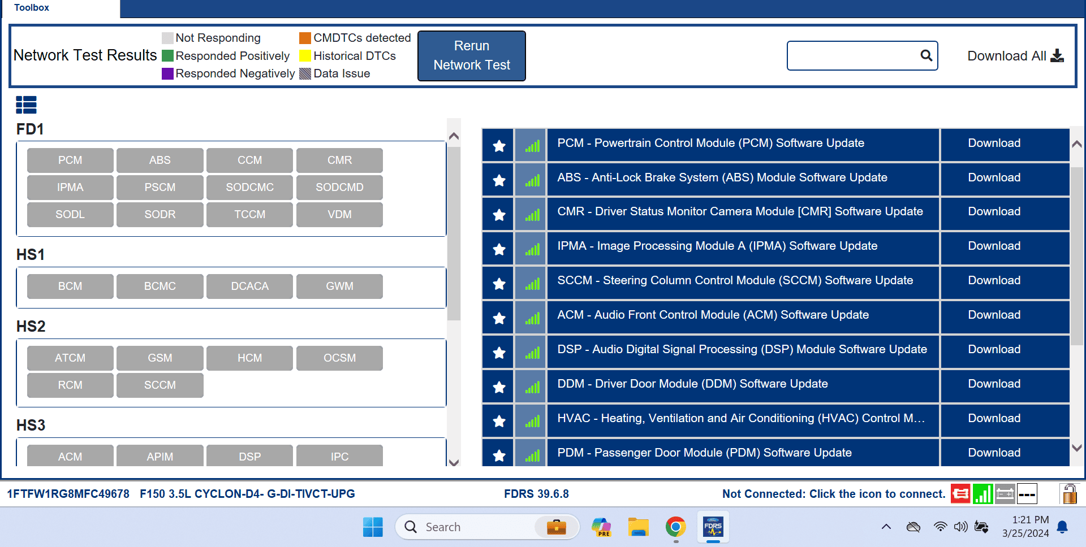
Task: Click signal bars icon in PCM row
Action: [531, 146]
